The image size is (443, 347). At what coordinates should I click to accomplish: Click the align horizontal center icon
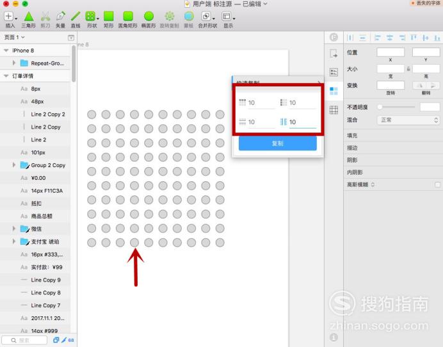coord(390,38)
